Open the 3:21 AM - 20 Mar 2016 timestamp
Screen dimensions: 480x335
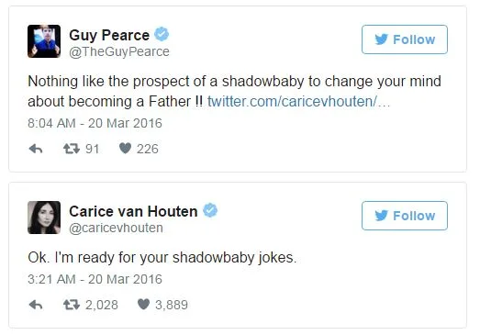(95, 279)
